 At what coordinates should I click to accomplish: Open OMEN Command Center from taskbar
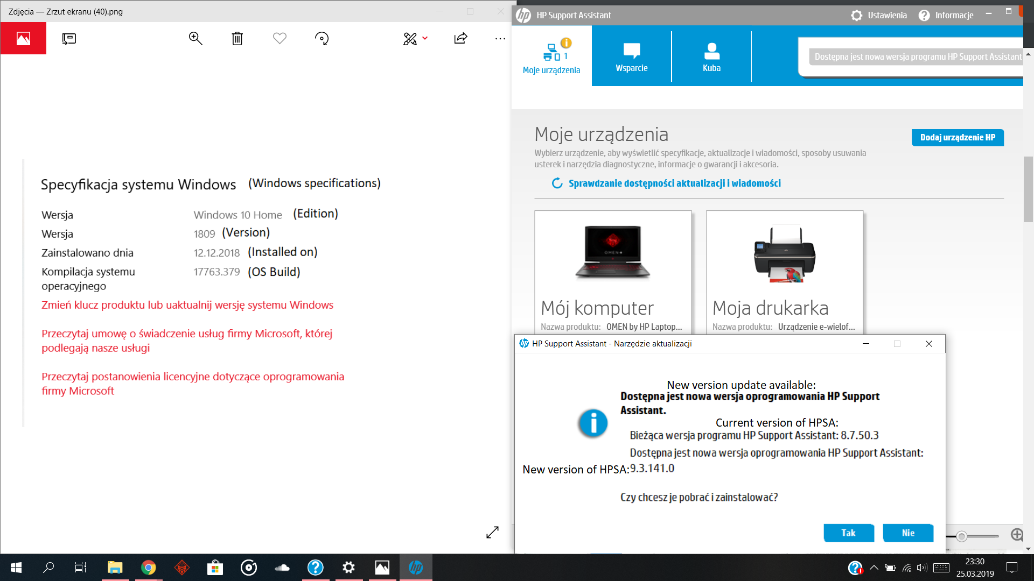coord(181,568)
